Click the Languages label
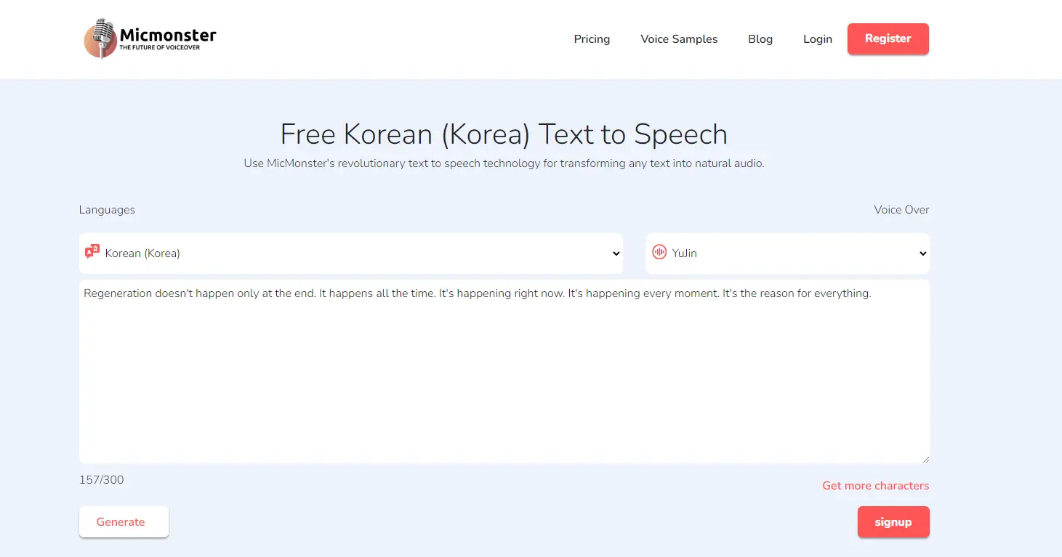This screenshot has height=557, width=1062. coord(107,210)
